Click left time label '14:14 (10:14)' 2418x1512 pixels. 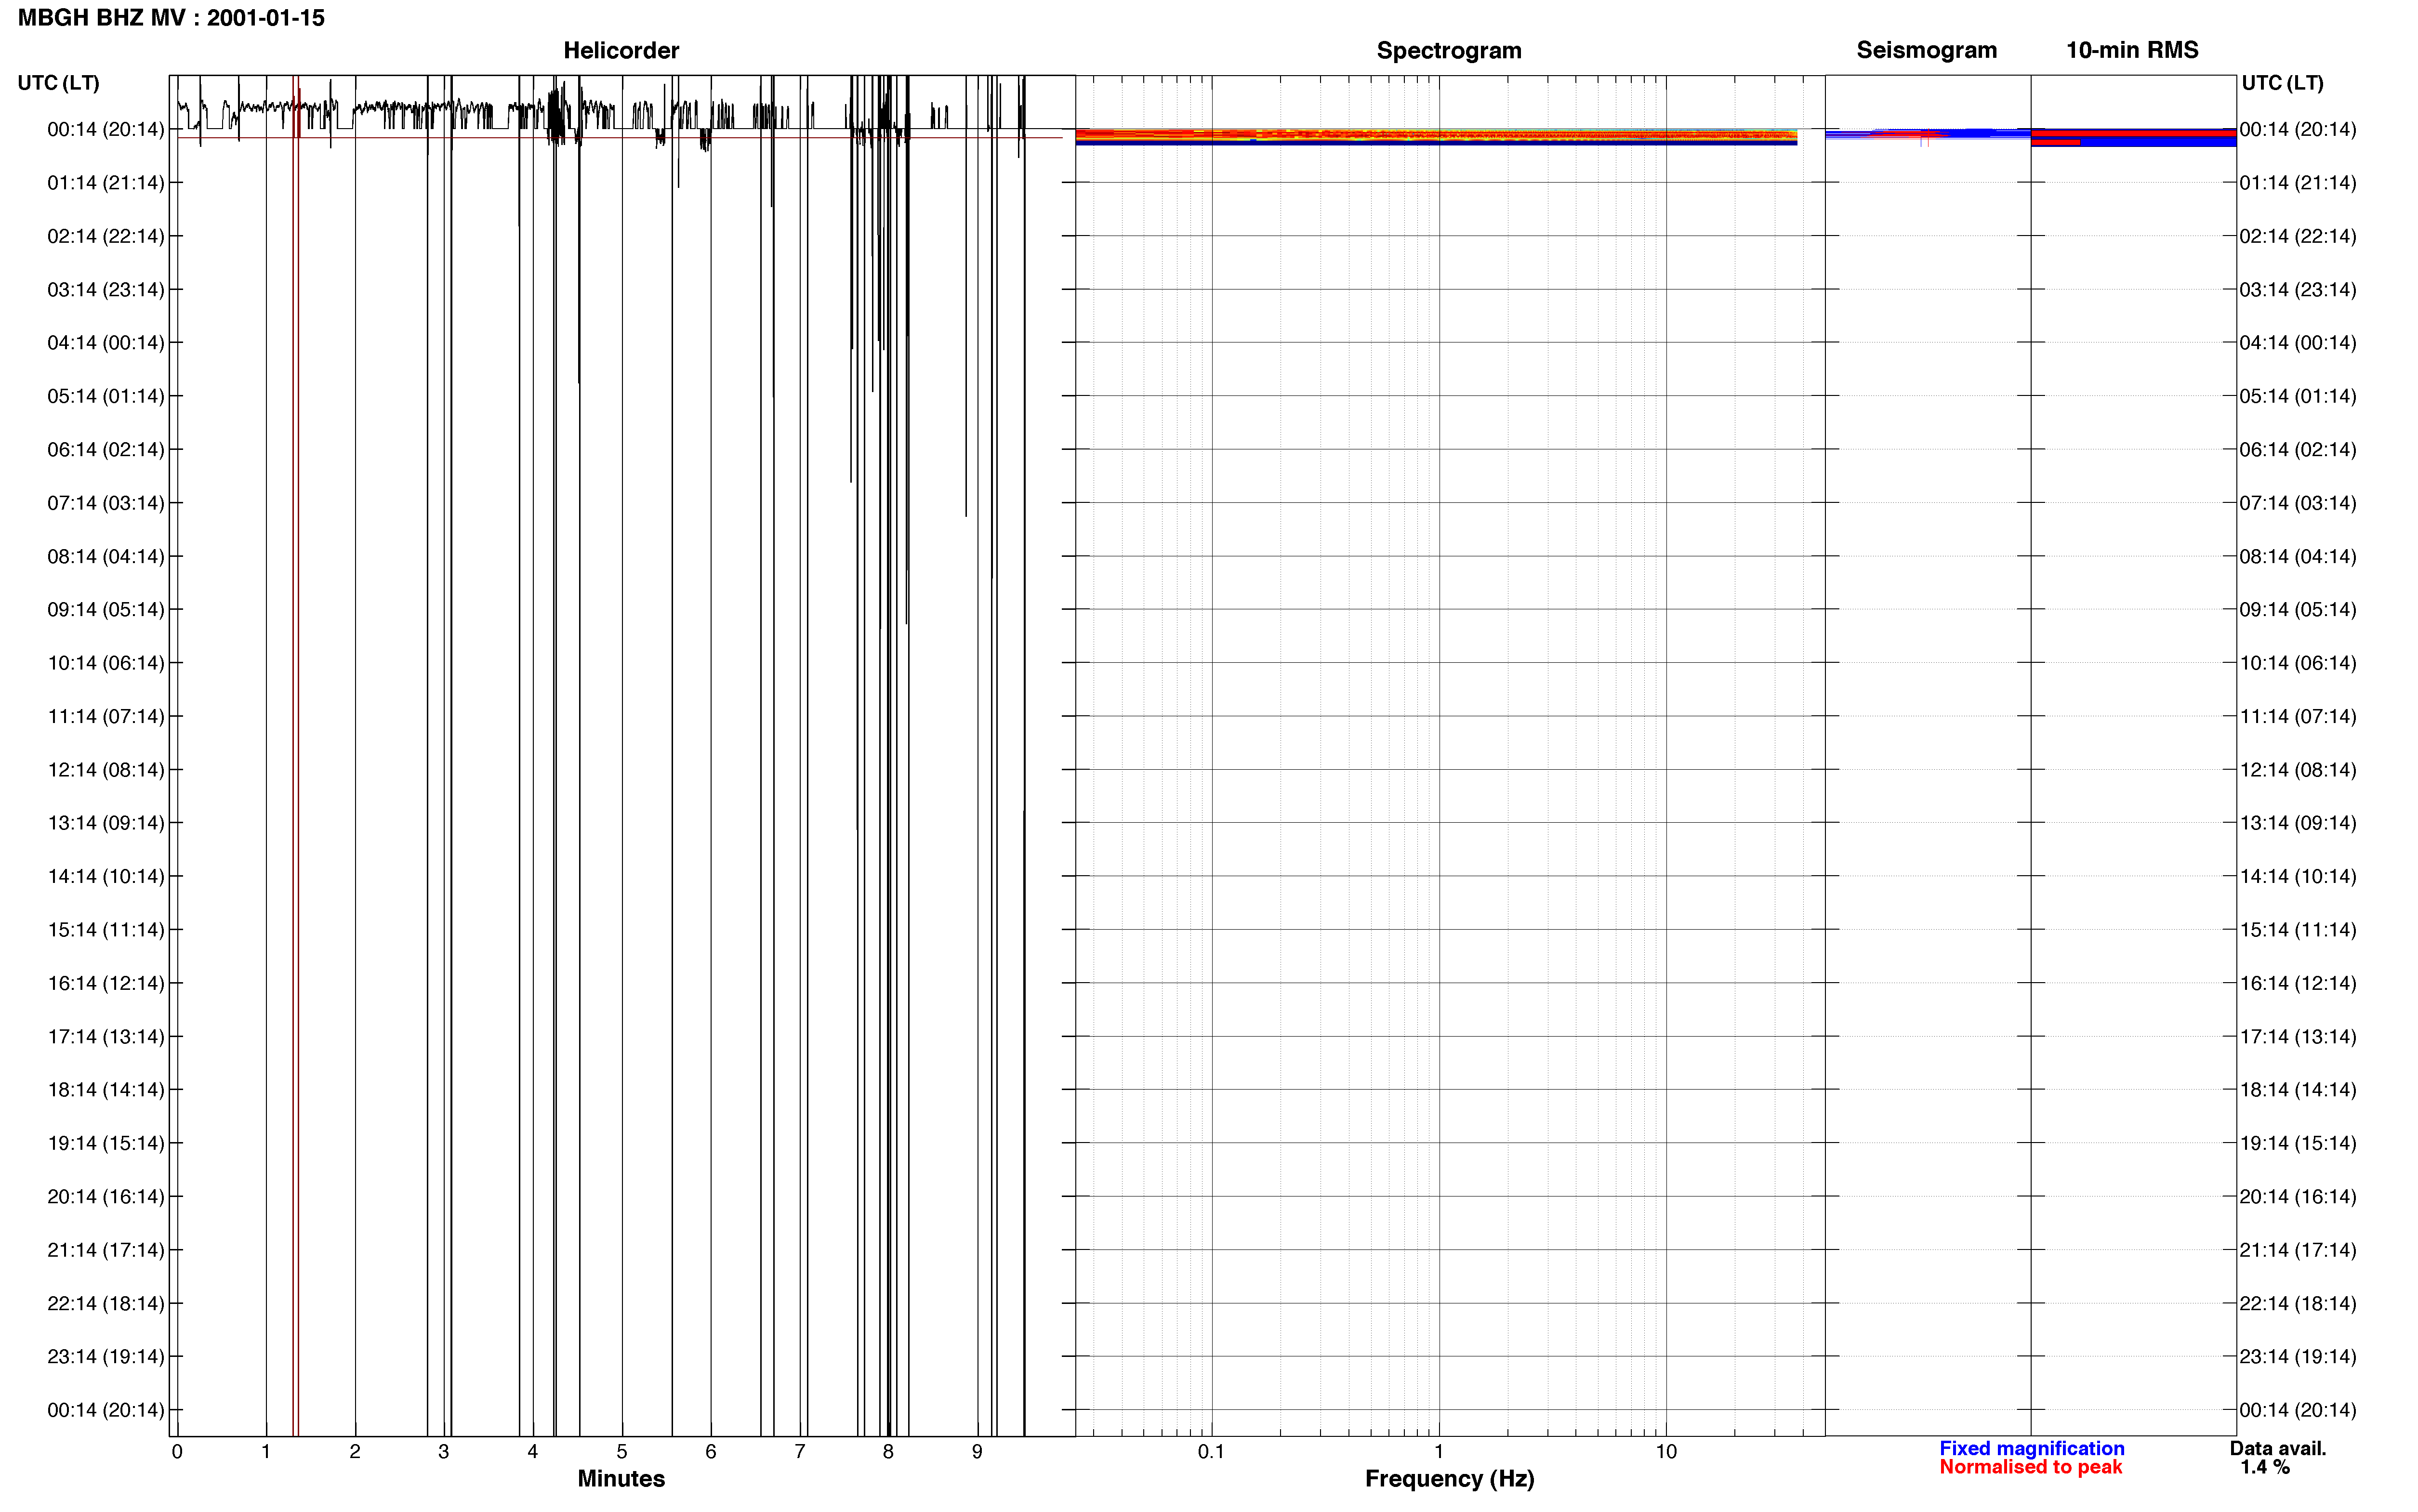(106, 876)
